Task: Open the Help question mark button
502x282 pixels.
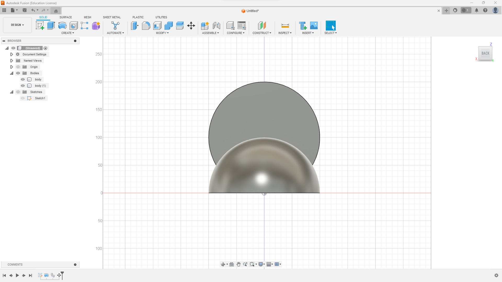Action: pyautogui.click(x=485, y=10)
